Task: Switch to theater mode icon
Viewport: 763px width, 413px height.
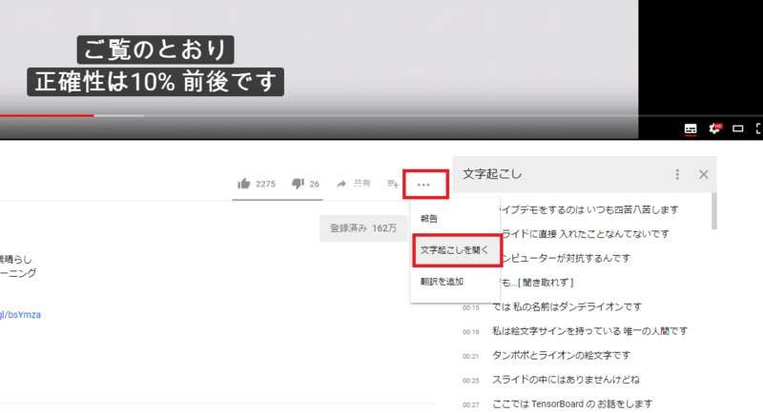Action: tap(737, 128)
